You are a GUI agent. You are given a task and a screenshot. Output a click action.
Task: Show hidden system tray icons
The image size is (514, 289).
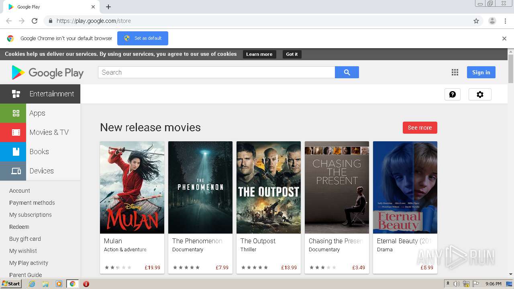448,284
